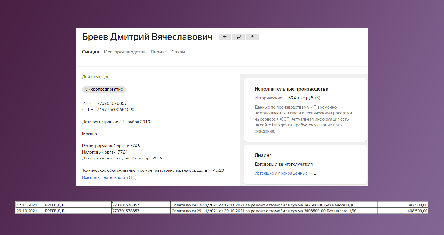444x235 pixels.
Task: Select the ОГРН number 319774600681090
Action: [115, 109]
